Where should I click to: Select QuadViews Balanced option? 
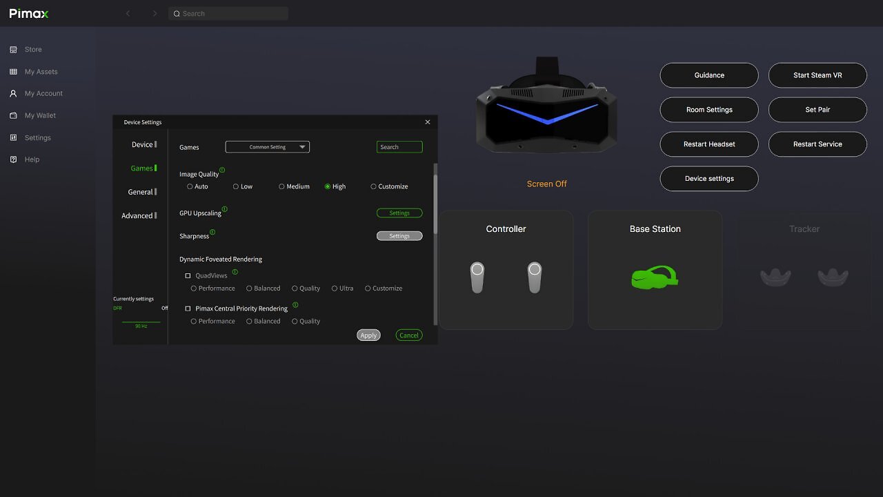tap(249, 289)
